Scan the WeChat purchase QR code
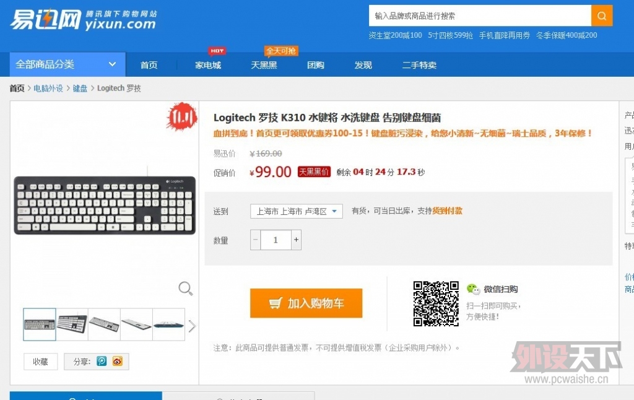The width and height of the screenshot is (634, 400). pos(436,304)
